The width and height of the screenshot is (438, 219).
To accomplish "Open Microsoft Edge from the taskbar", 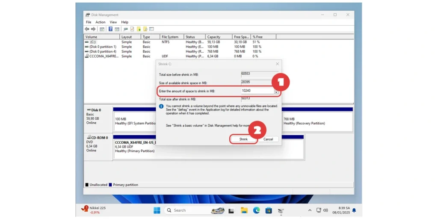I will (256, 210).
